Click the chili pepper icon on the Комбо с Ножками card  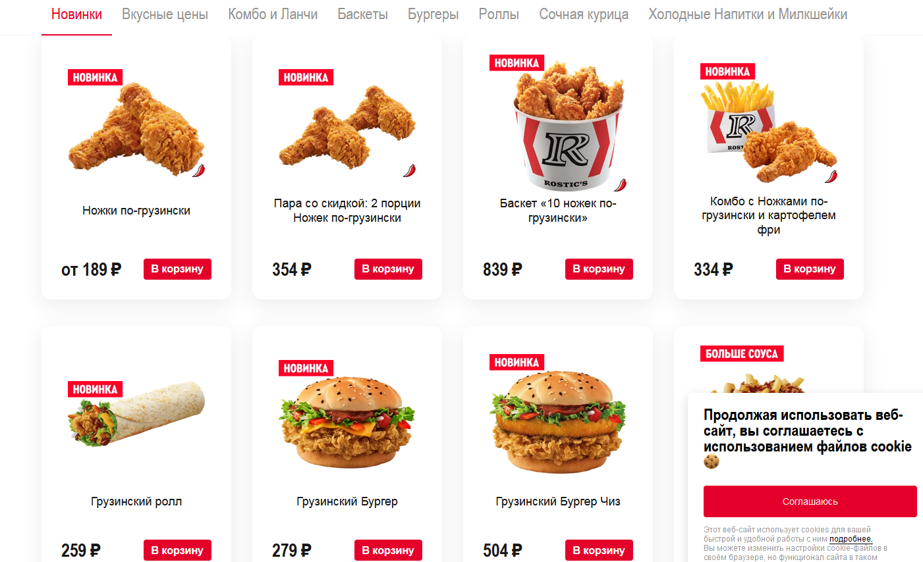click(x=831, y=176)
